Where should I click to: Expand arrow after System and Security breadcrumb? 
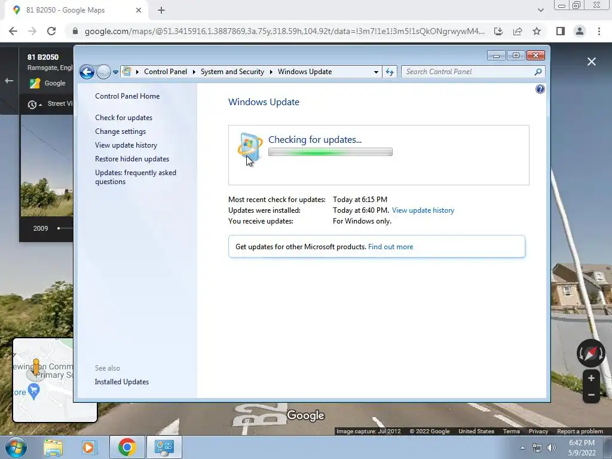tap(271, 72)
